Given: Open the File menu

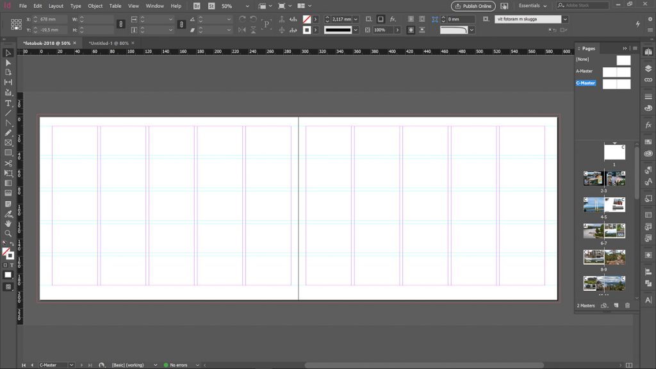Looking at the screenshot, I should pyautogui.click(x=23, y=6).
